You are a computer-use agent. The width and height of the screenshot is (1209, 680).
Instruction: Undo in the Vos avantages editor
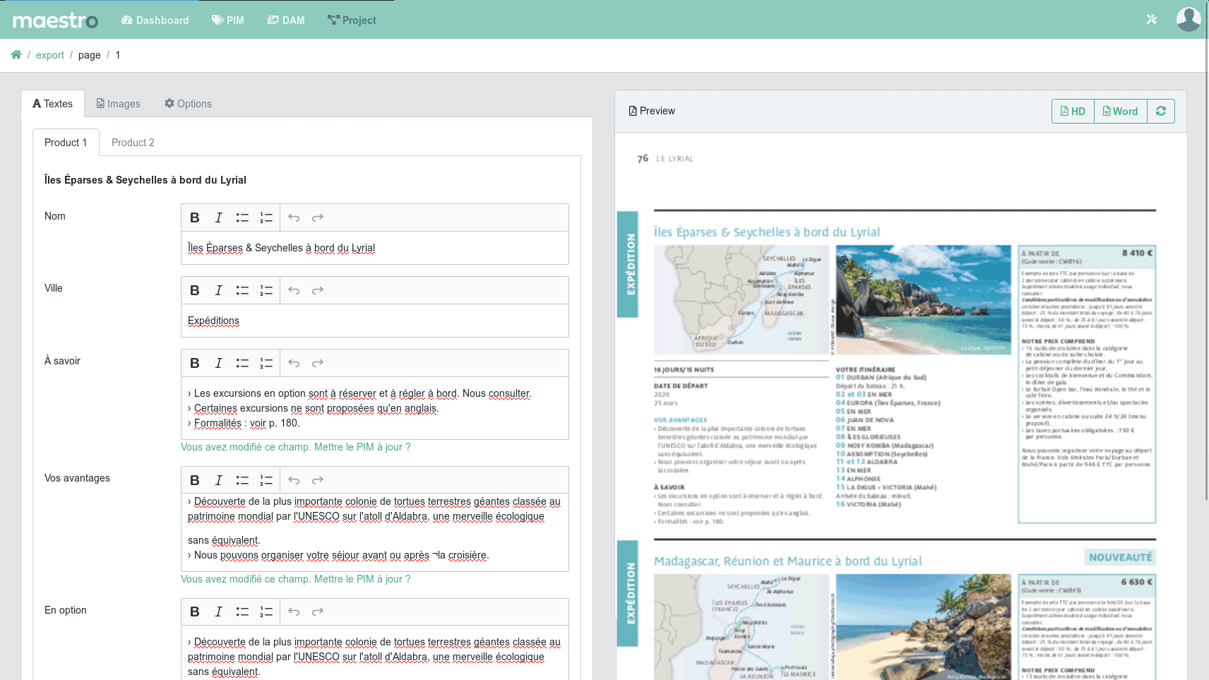click(294, 481)
